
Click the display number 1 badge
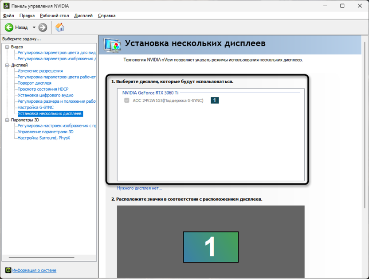215,101
